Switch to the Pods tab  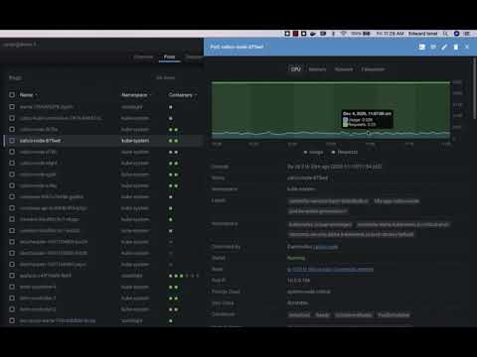pos(169,57)
